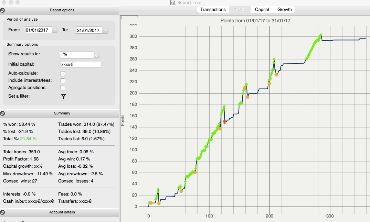Click the green peak marker above 300 points
370x222 pixels.
(321, 35)
